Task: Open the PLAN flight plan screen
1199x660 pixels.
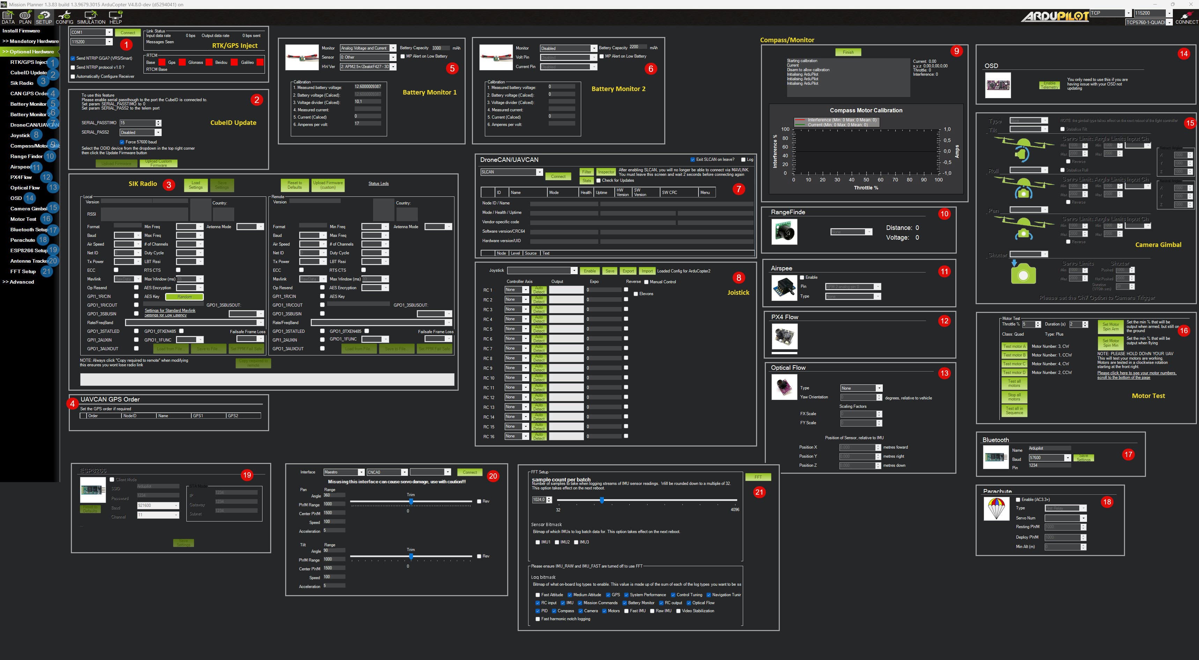Action: click(25, 17)
